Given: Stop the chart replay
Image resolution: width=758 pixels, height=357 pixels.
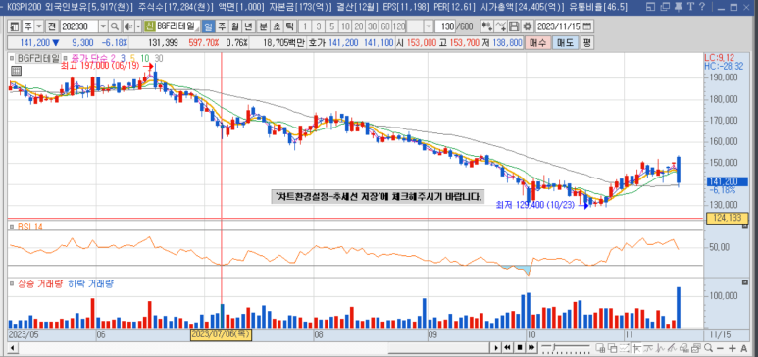Looking at the screenshot, I should click(520, 348).
